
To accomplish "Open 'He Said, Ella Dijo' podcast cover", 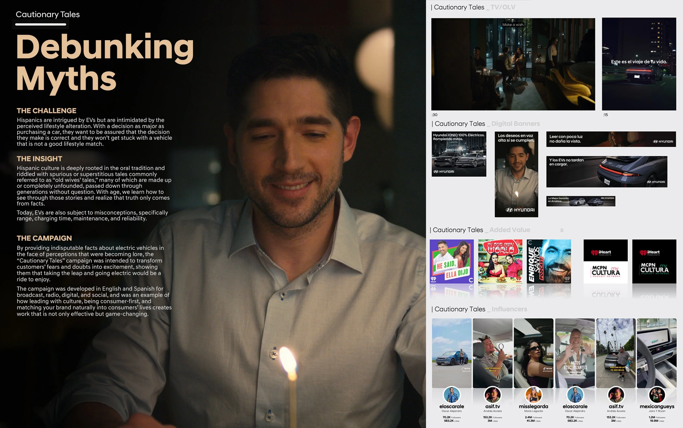I will pyautogui.click(x=452, y=261).
